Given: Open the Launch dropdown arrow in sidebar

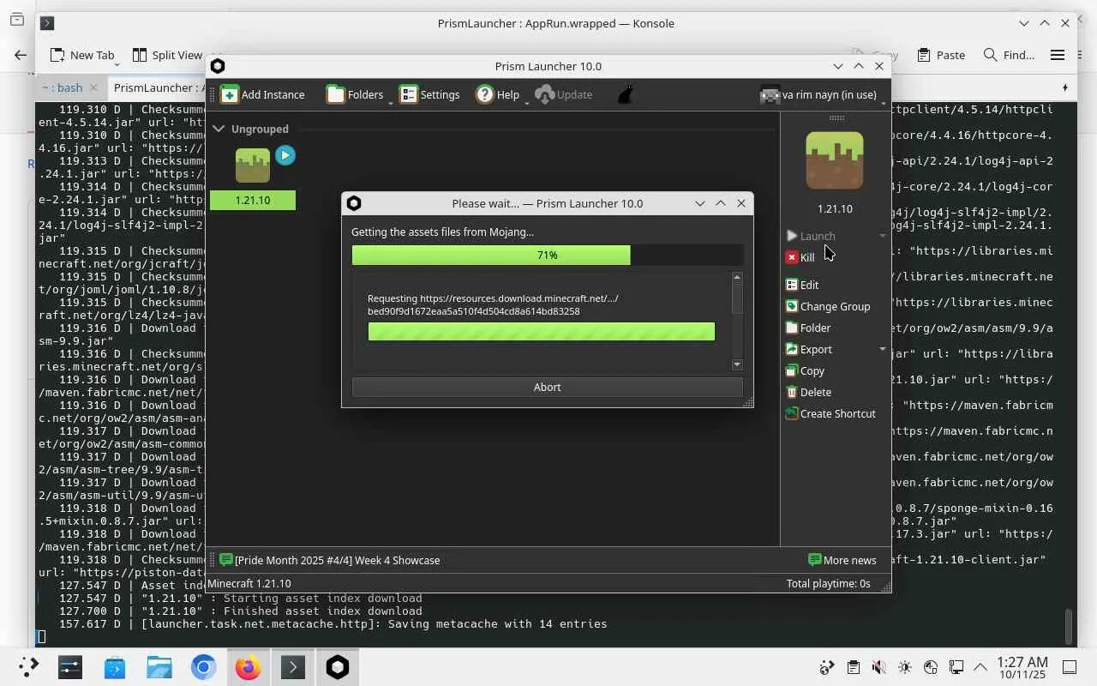Looking at the screenshot, I should click(x=883, y=236).
